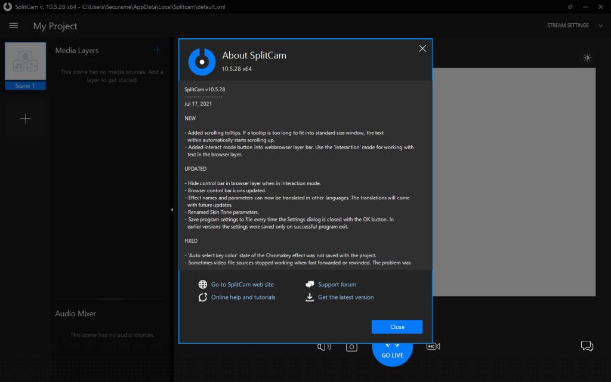Open the Support forum link
Image resolution: width=611 pixels, height=382 pixels.
337,285
